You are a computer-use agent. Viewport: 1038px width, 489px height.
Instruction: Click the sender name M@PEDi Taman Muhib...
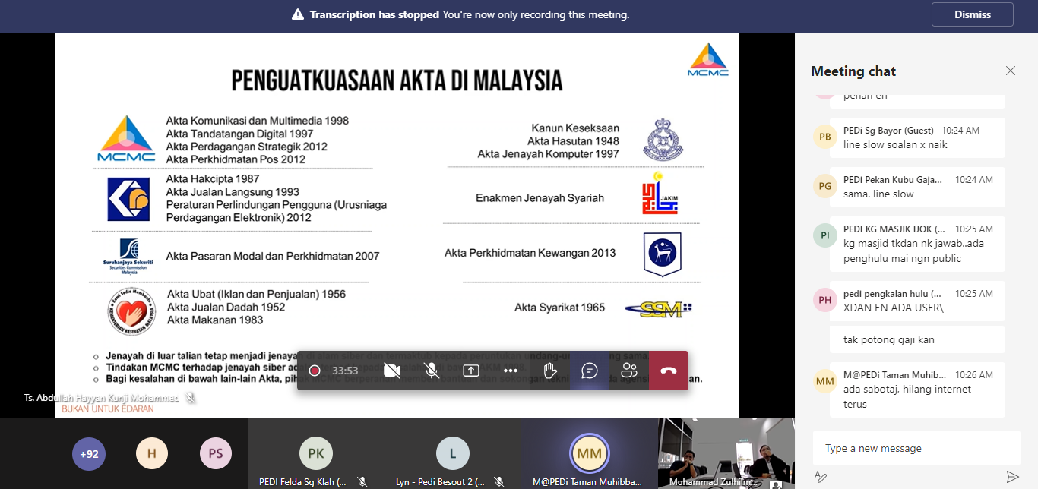(x=895, y=375)
